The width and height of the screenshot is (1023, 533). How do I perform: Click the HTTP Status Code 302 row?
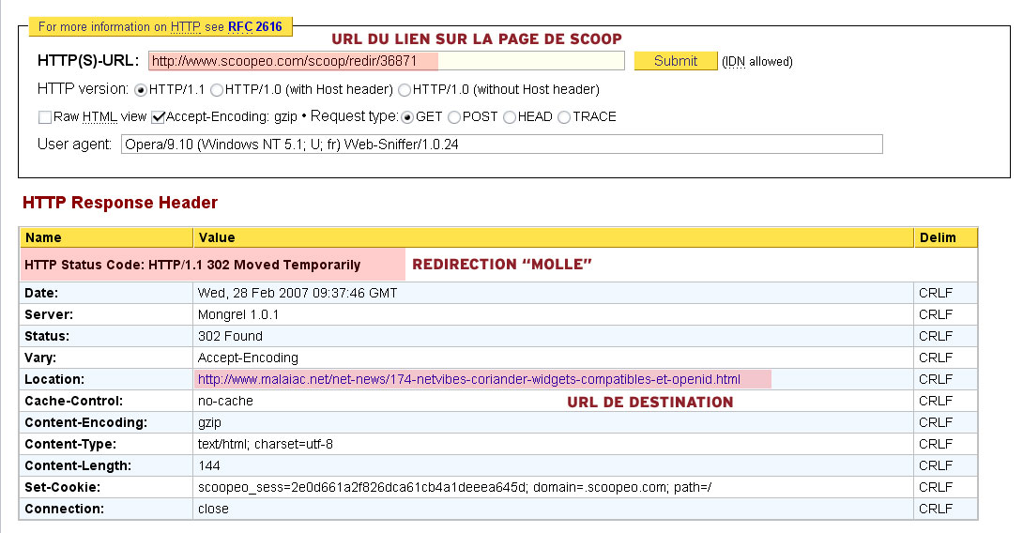point(498,265)
